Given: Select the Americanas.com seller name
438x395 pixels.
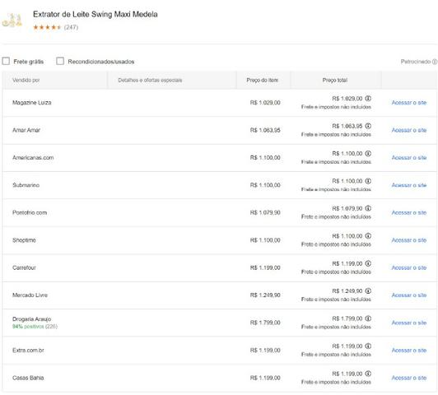Looking at the screenshot, I should pos(33,157).
